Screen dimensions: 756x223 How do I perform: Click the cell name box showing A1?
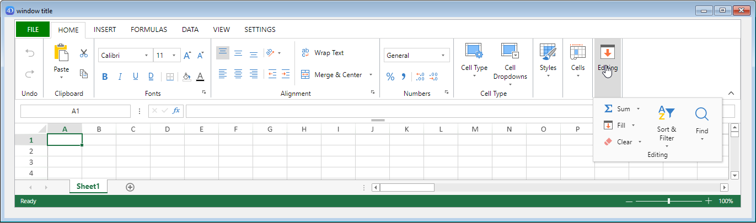pyautogui.click(x=76, y=111)
